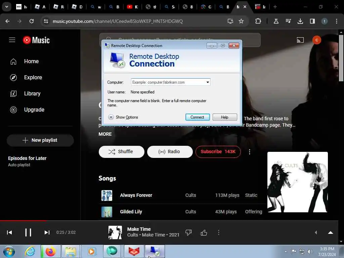Open media controls icon in toolbar
344x258 pixels.
tap(288, 21)
